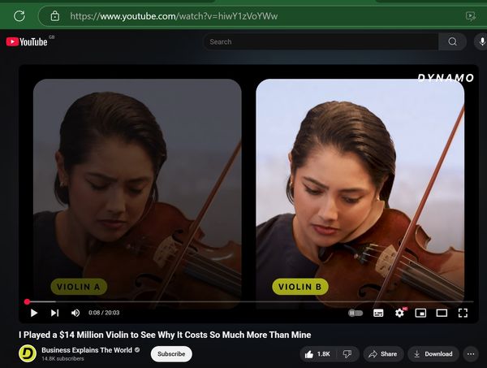The height and width of the screenshot is (368, 487).
Task: Enter full screen mode
Action: [x=463, y=313]
